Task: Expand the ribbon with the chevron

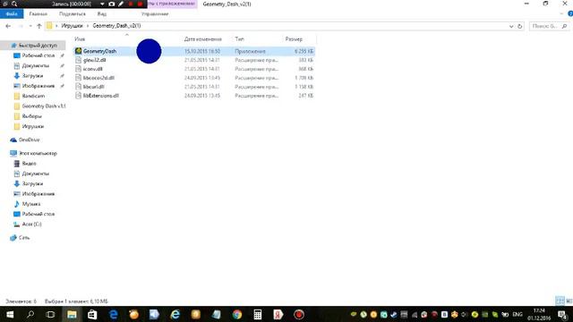Action: pyautogui.click(x=561, y=14)
